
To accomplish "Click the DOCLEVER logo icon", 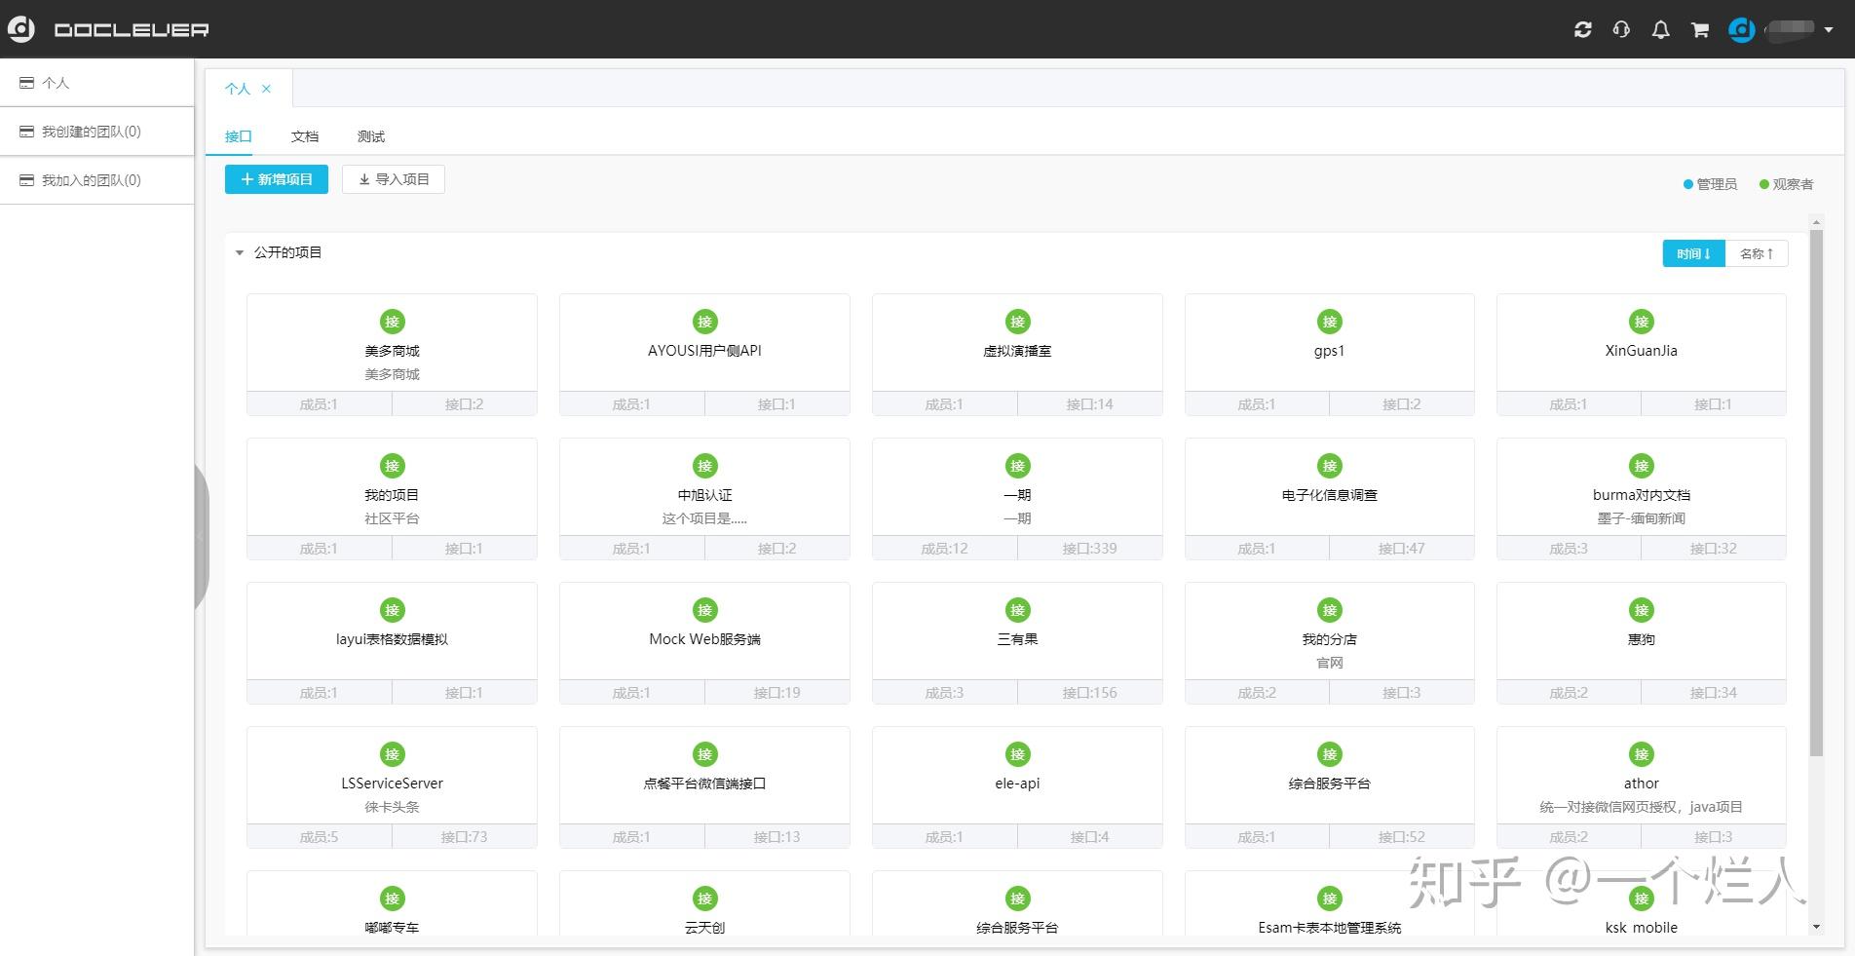I will (20, 29).
